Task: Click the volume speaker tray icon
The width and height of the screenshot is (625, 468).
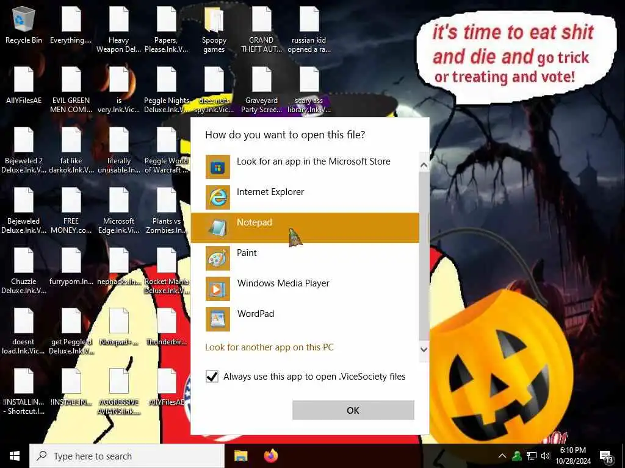Action: (x=546, y=456)
